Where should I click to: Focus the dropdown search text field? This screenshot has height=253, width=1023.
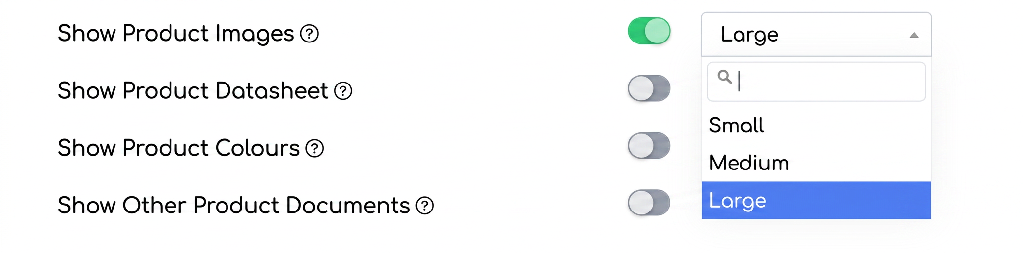click(816, 82)
